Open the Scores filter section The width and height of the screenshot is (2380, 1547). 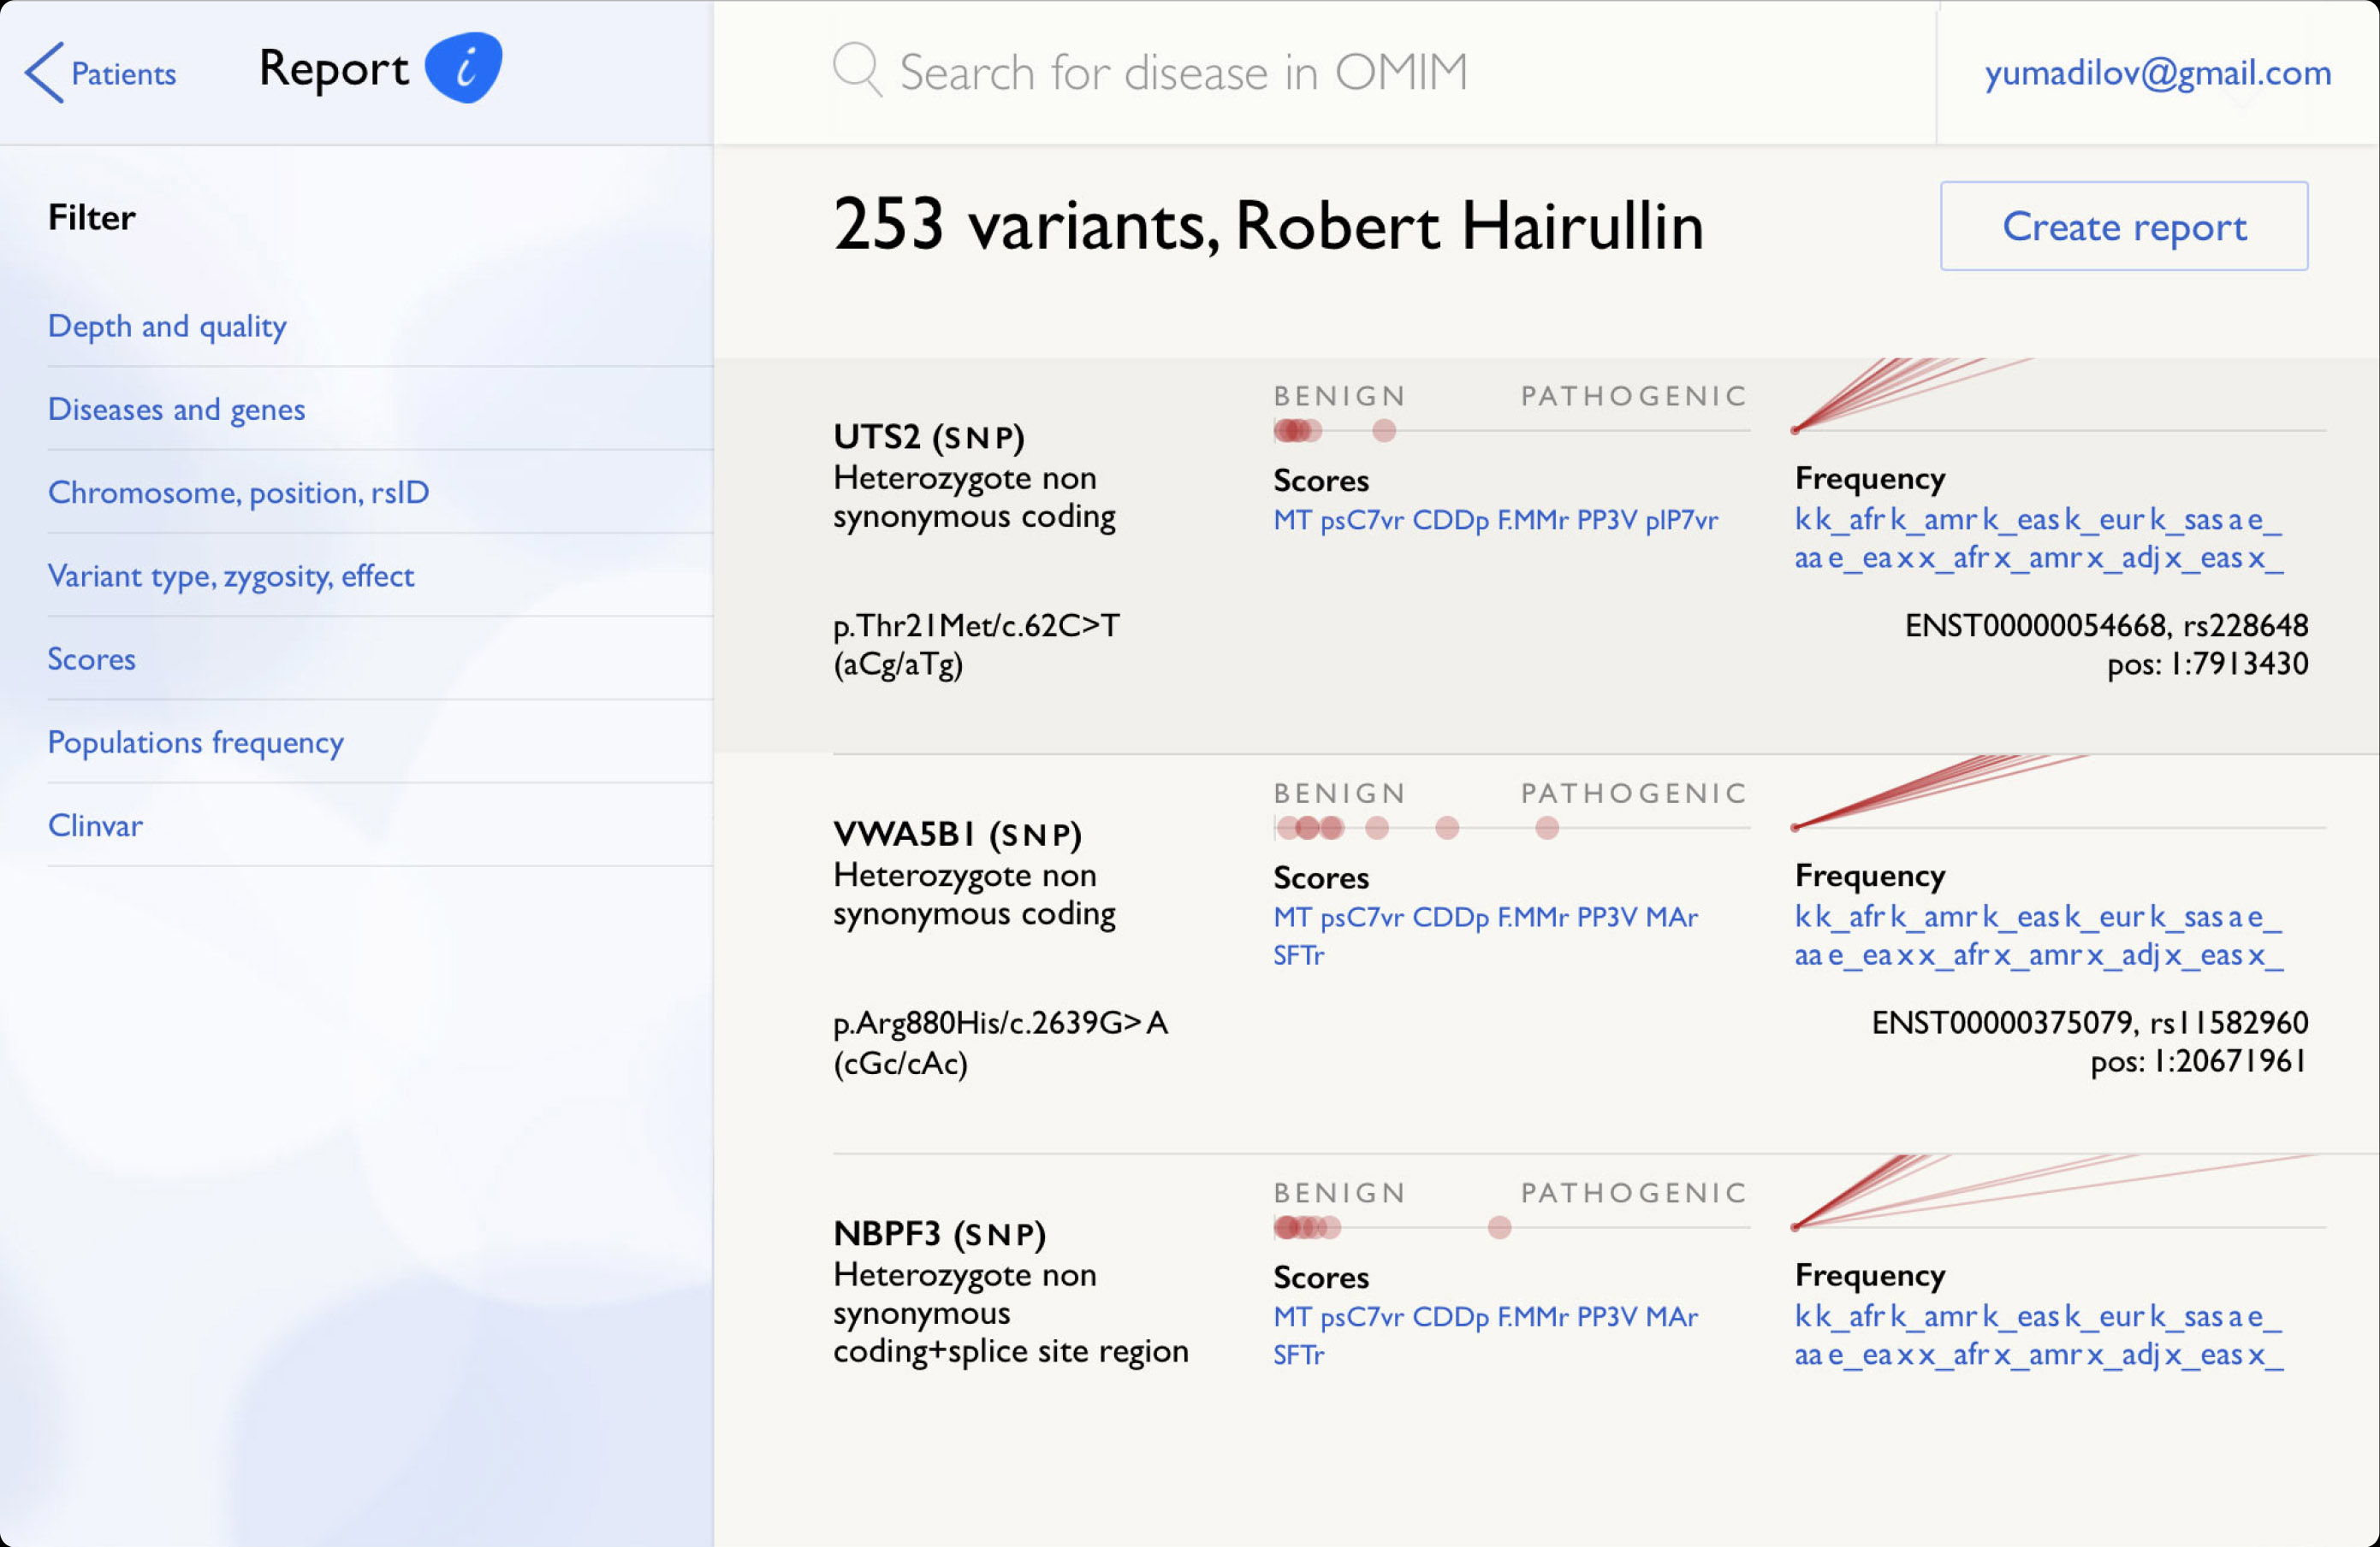pos(92,658)
